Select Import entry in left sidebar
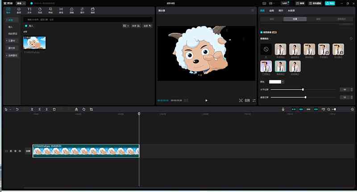Viewport: 357px width, 192px height. (x=10, y=27)
